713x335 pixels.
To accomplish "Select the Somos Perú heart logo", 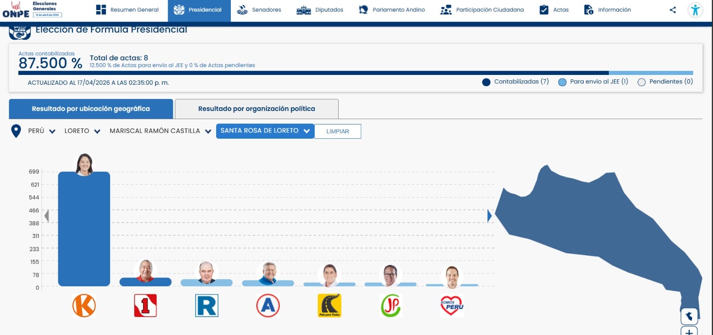I will pyautogui.click(x=451, y=306).
